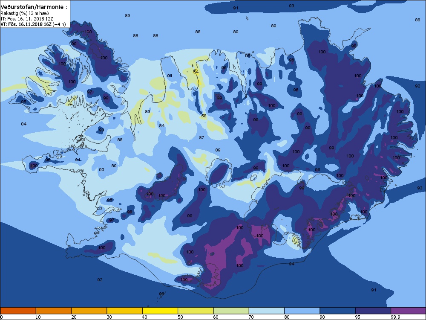
Task: Click the legend tick label "80"
Action: point(287,317)
